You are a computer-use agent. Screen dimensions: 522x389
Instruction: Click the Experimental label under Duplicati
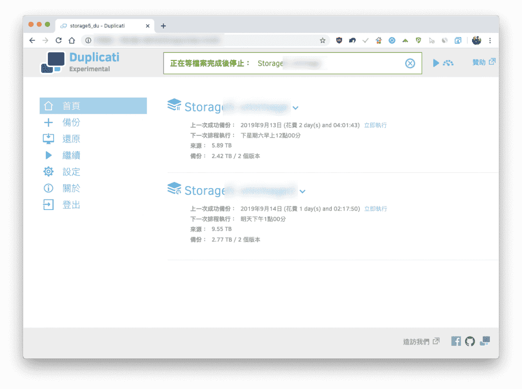click(90, 69)
